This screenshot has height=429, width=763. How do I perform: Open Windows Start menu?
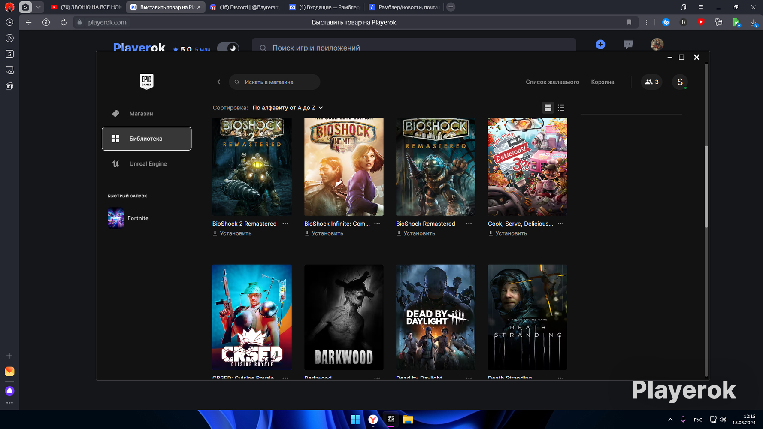[x=355, y=420]
